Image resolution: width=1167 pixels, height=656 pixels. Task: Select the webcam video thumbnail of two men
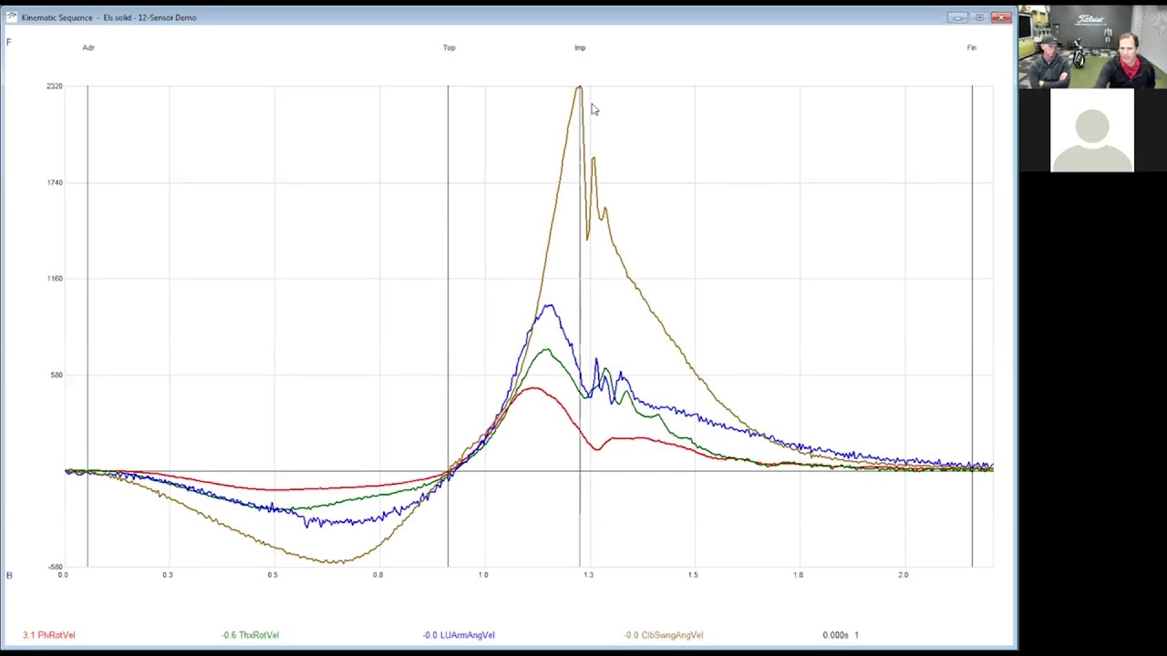(1092, 46)
